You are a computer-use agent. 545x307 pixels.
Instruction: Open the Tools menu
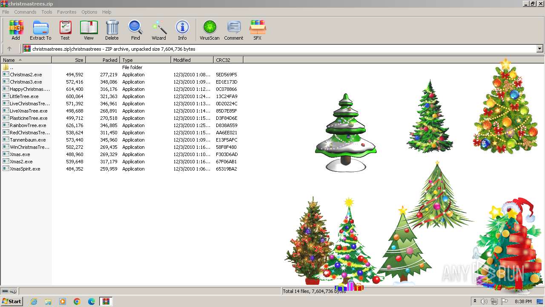pyautogui.click(x=47, y=12)
